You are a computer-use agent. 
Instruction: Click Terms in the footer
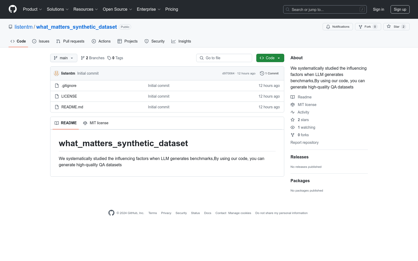click(153, 213)
